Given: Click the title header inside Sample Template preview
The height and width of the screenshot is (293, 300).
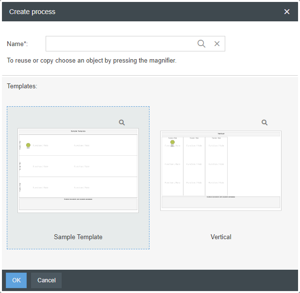Looking at the screenshot, I should (78, 131).
